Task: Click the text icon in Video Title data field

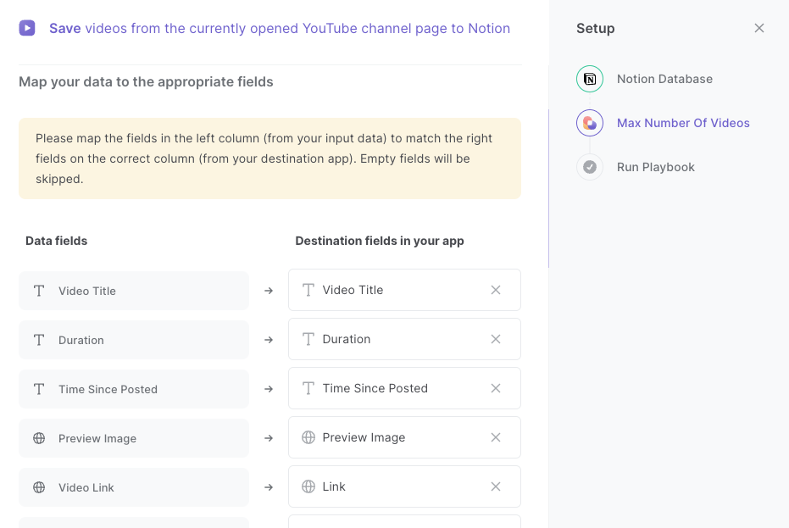Action: click(39, 291)
